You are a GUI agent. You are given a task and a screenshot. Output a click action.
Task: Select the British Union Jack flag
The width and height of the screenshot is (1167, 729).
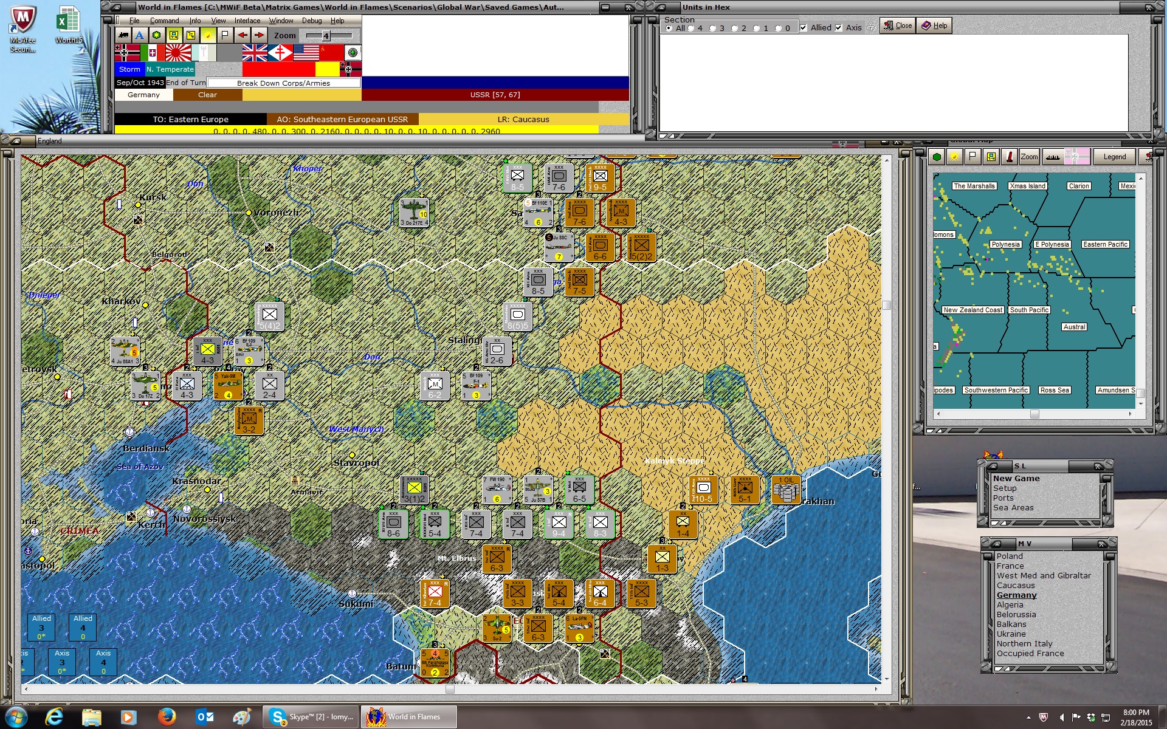[255, 53]
